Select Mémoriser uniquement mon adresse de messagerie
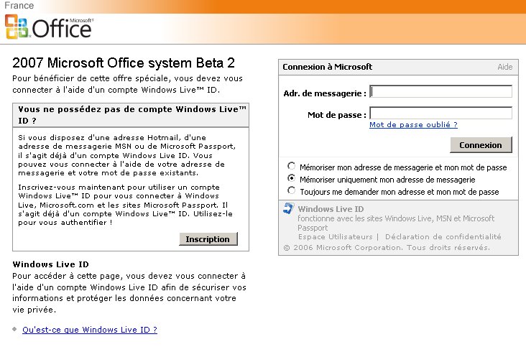Viewport: 526px width, 347px height. click(x=291, y=178)
